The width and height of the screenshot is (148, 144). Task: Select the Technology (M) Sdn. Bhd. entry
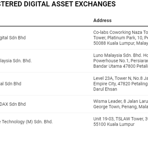[26, 122]
